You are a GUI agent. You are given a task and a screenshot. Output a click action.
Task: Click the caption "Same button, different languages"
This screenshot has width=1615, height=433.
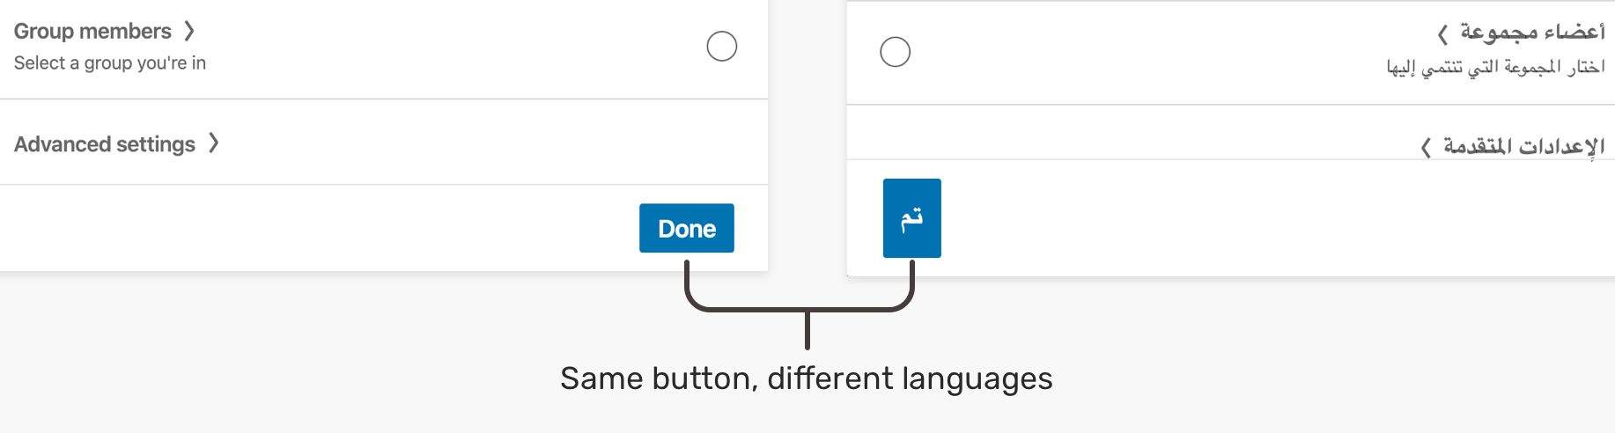click(x=806, y=378)
